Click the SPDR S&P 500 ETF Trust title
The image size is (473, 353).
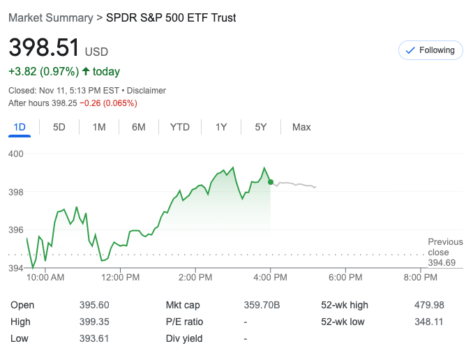pyautogui.click(x=171, y=17)
